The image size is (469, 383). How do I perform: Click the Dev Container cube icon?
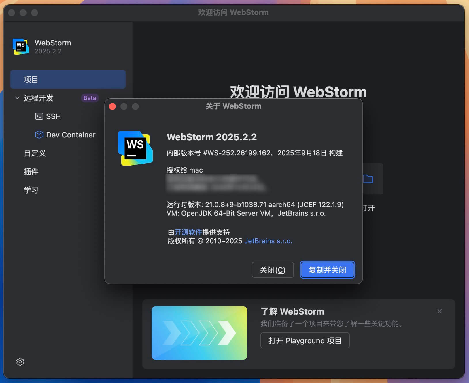[39, 135]
